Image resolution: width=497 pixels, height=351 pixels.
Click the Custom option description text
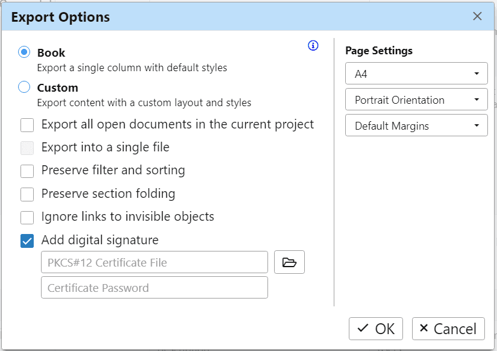pos(144,103)
